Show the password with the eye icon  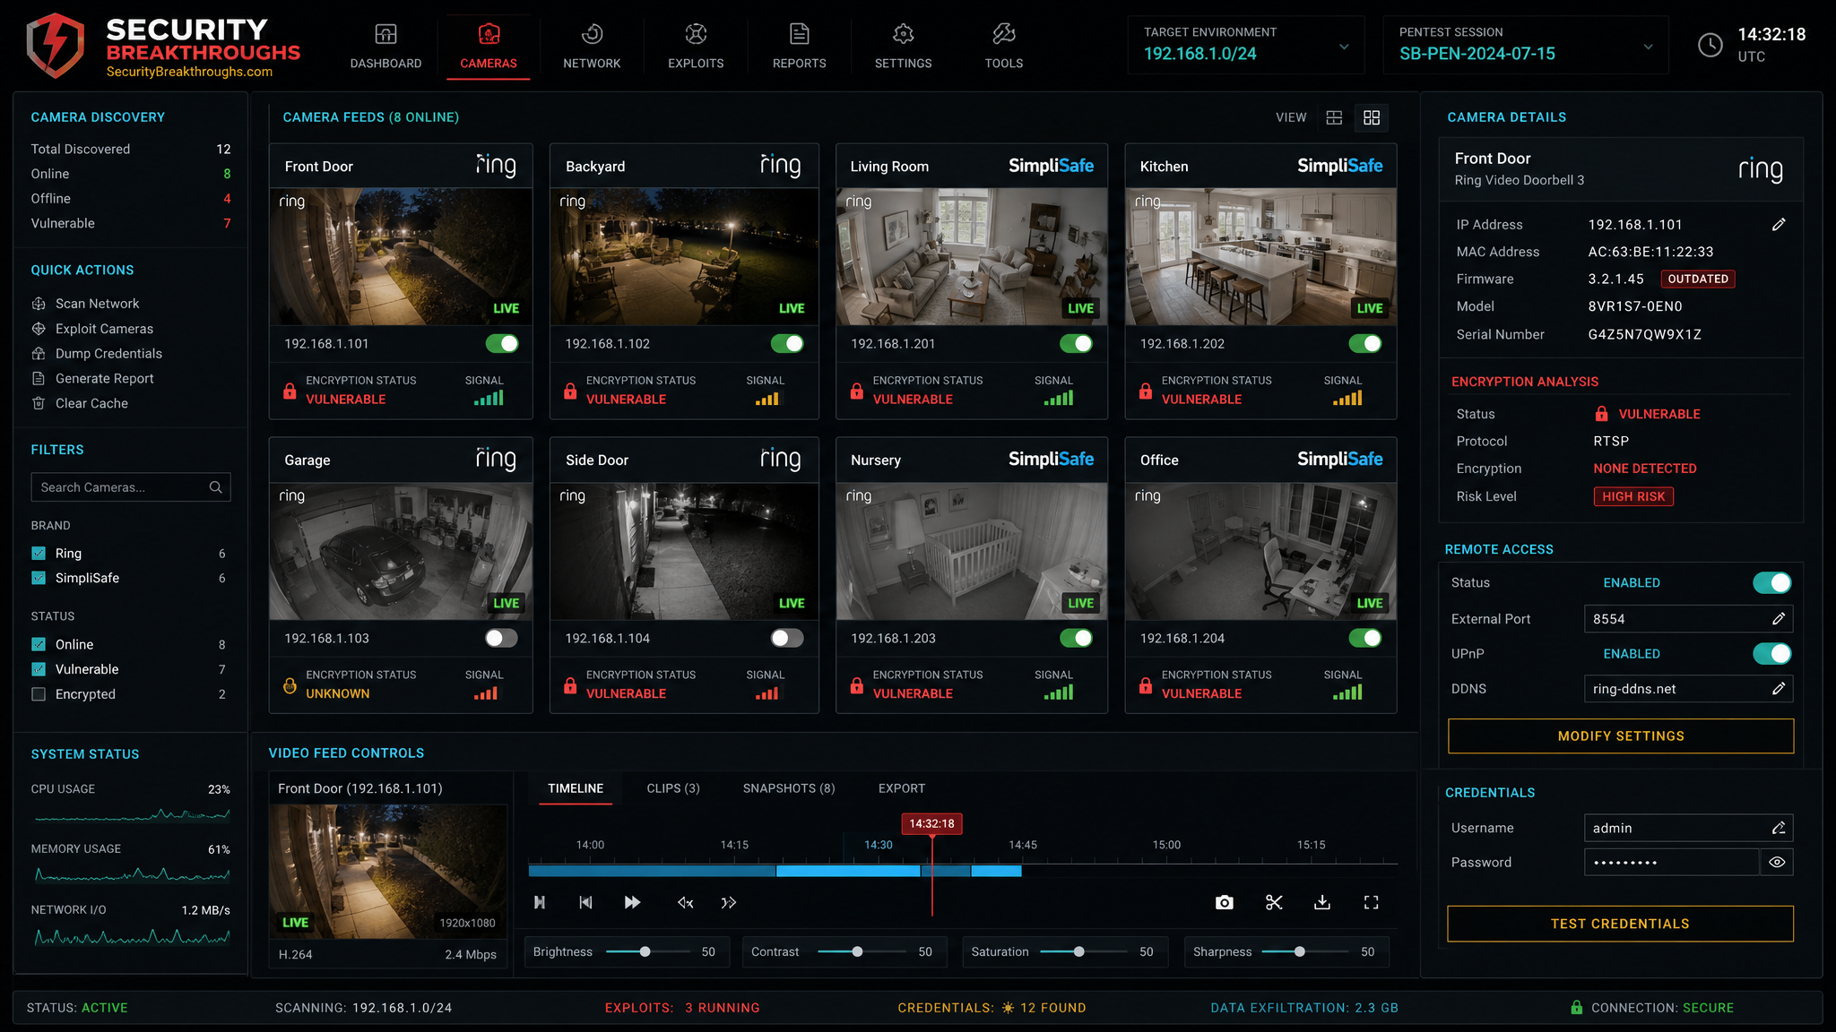point(1777,863)
